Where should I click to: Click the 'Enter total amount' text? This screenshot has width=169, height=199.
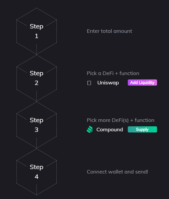109,31
